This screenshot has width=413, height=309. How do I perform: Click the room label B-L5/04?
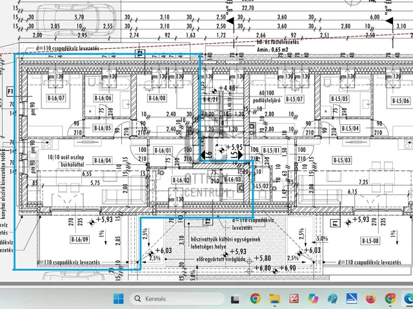(350, 129)
